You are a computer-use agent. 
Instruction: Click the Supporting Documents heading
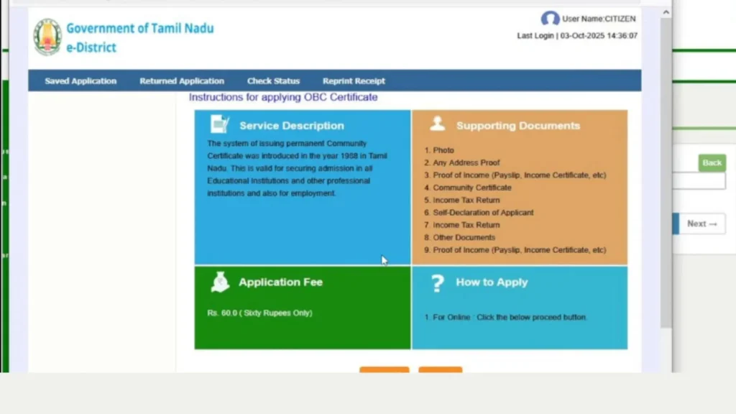coord(518,126)
